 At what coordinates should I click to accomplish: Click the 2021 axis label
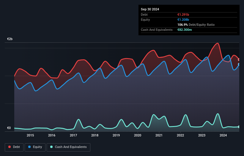point(159,135)
